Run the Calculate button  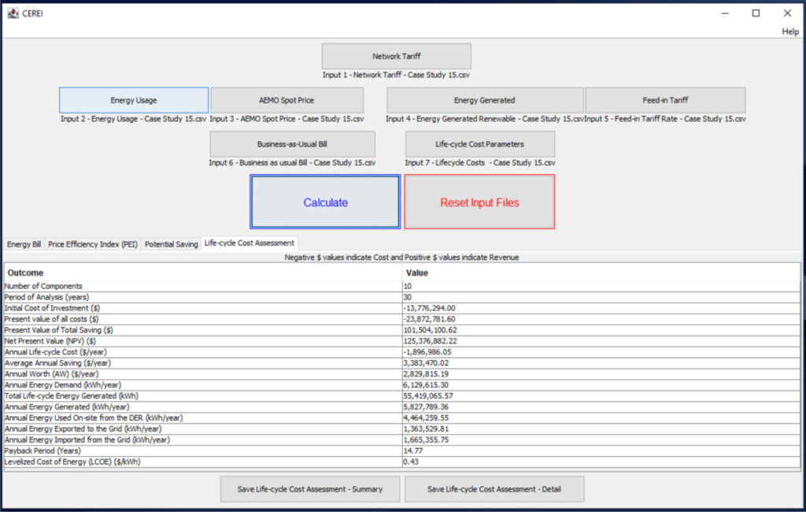[325, 202]
